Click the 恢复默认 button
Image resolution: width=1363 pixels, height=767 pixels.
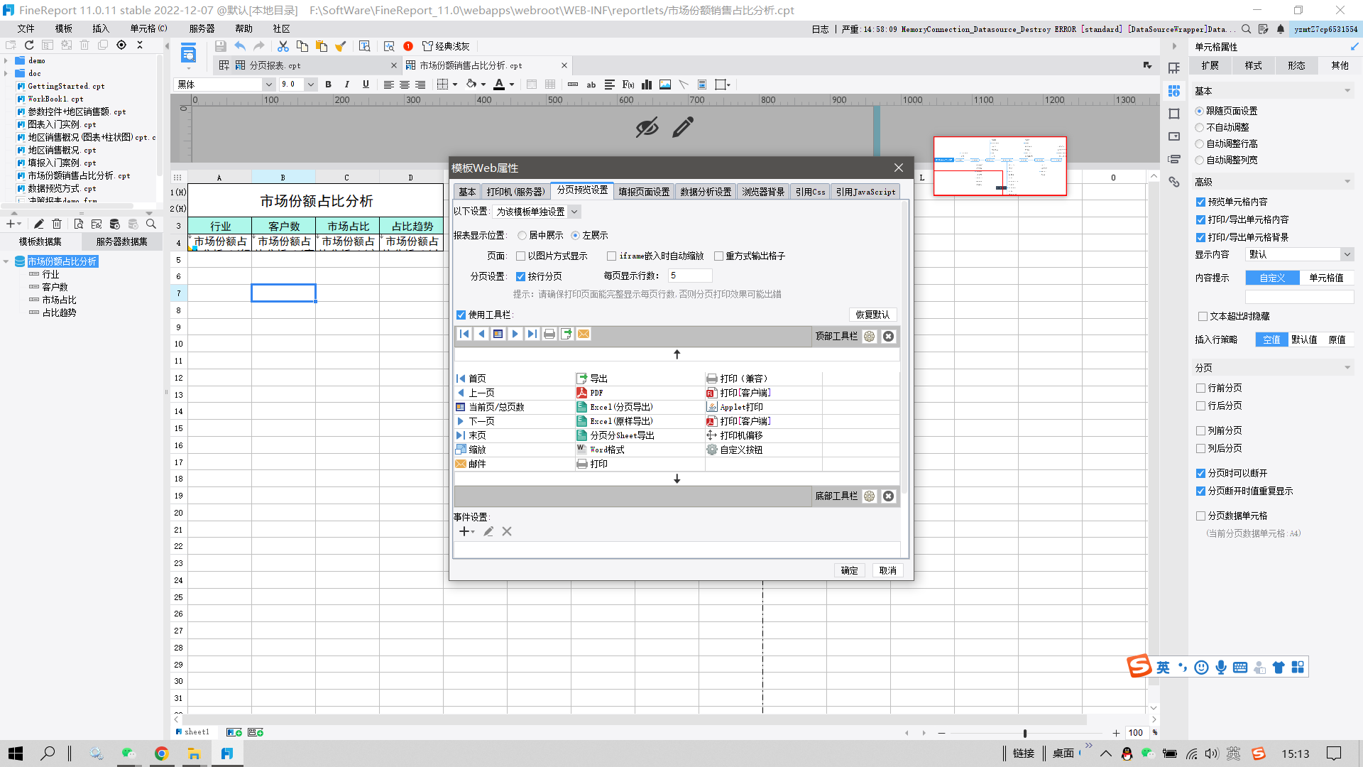[x=872, y=315]
